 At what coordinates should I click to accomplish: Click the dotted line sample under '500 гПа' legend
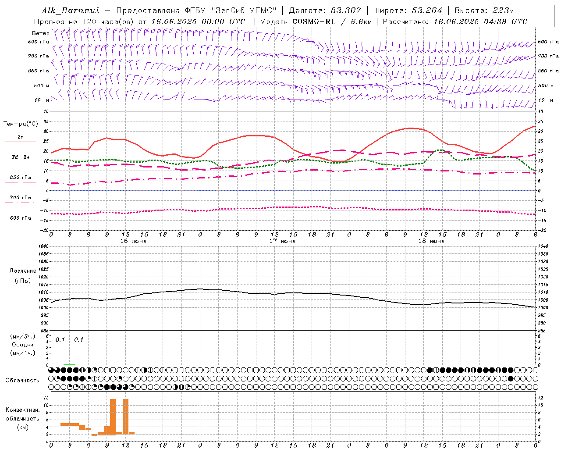click(x=20, y=223)
